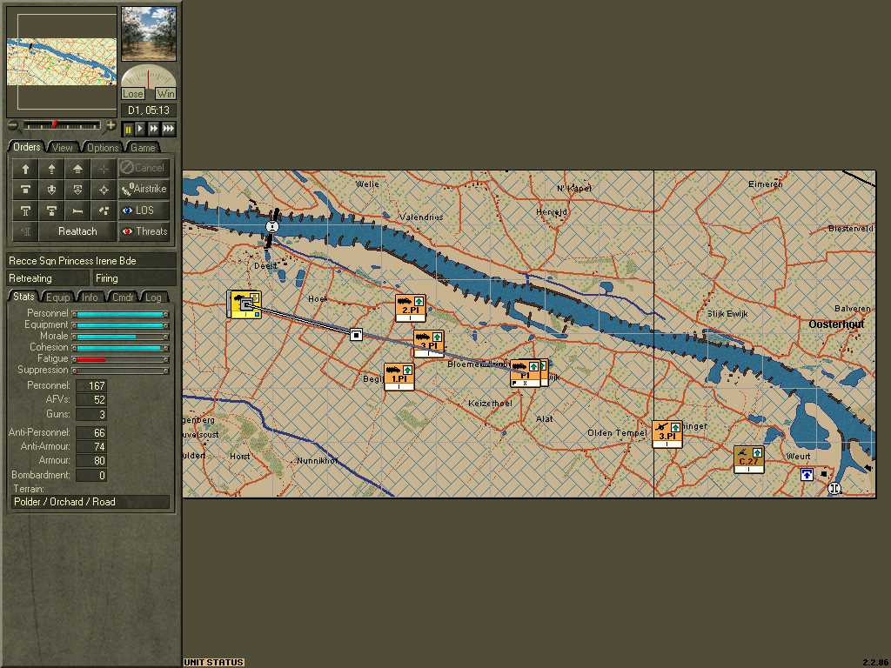Select the 3.Pl counter near Bloemen

point(428,344)
